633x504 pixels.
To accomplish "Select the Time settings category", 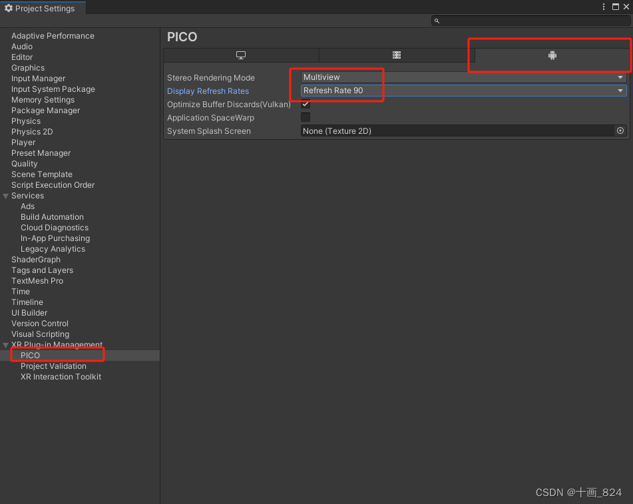I will pos(21,291).
